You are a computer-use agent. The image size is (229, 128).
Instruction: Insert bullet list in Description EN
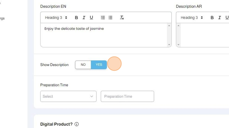pyautogui.click(x=110, y=18)
